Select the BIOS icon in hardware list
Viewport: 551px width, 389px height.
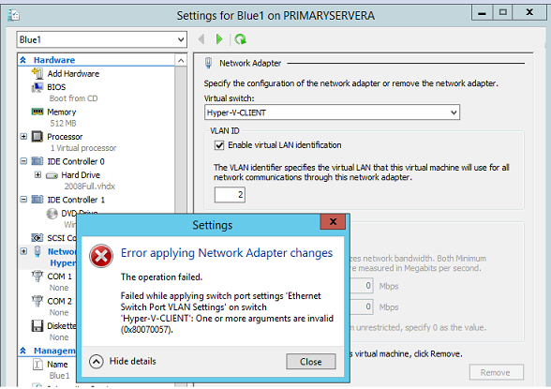coord(37,87)
